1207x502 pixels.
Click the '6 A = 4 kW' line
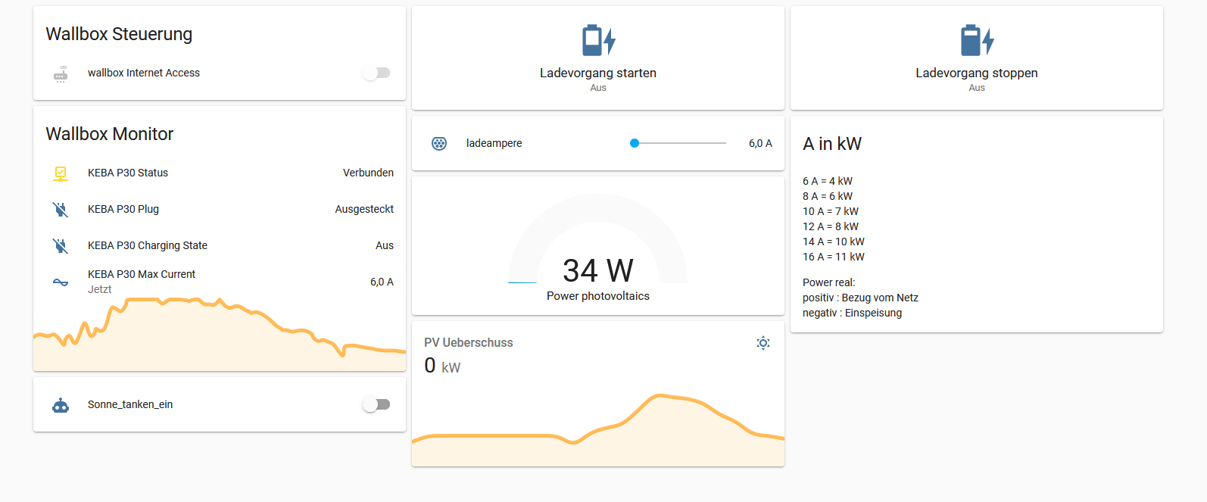click(x=828, y=182)
